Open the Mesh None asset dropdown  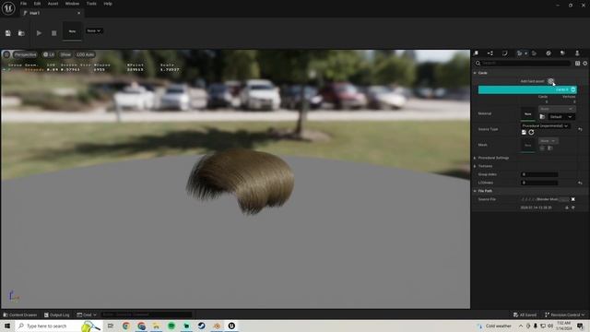coord(548,141)
